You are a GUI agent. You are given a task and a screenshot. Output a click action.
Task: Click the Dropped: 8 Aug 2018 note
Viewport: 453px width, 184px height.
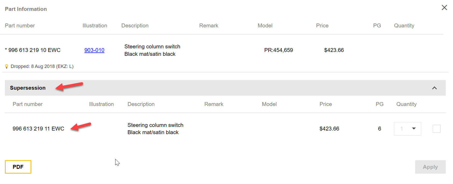42,66
